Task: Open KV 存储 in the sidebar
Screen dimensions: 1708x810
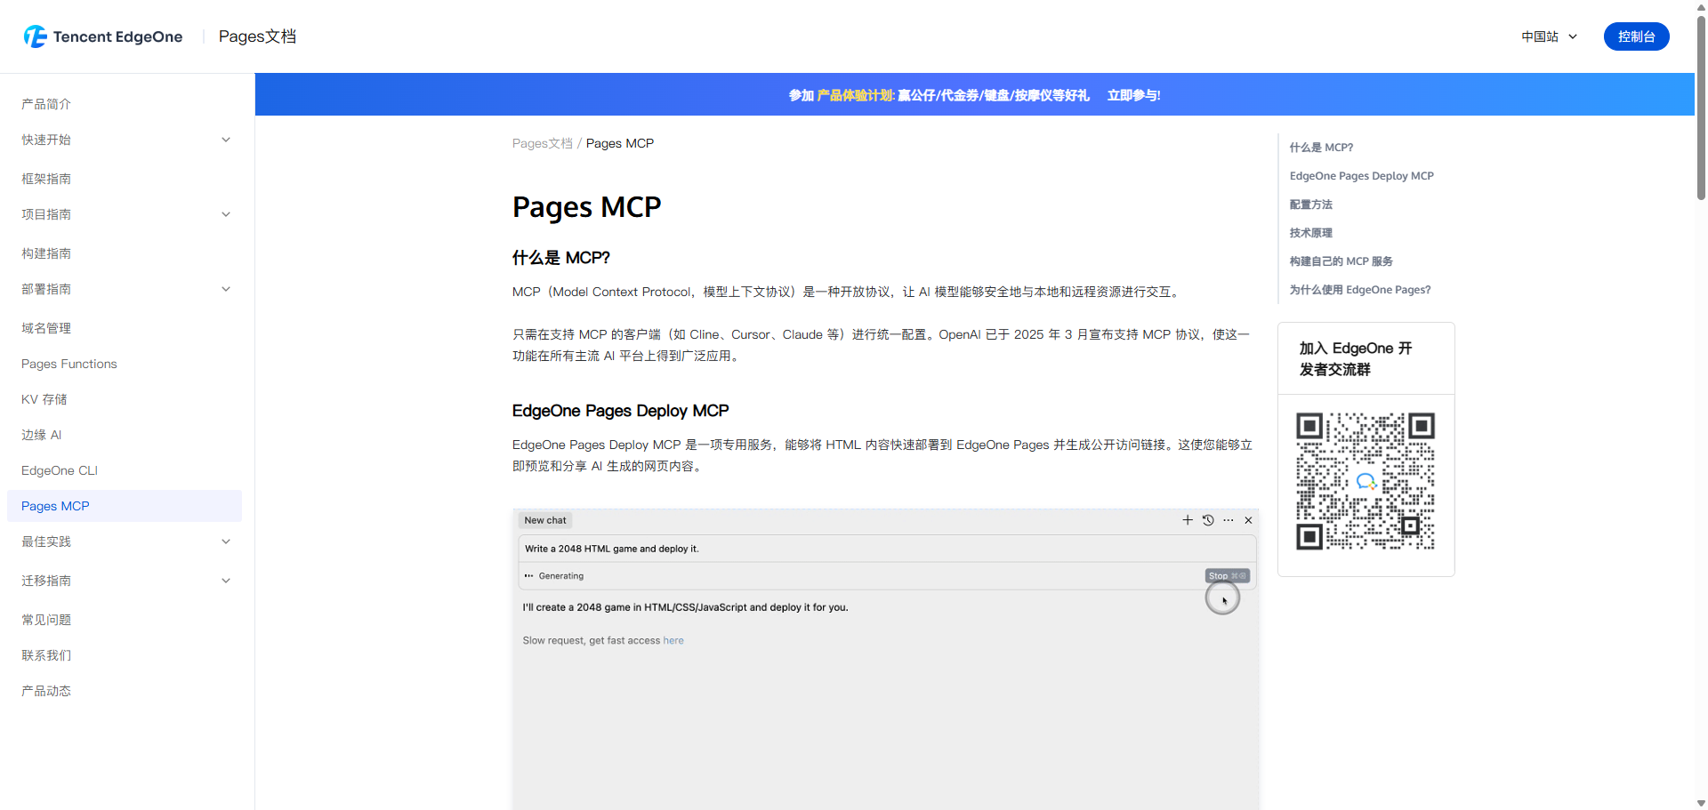Action: [44, 399]
